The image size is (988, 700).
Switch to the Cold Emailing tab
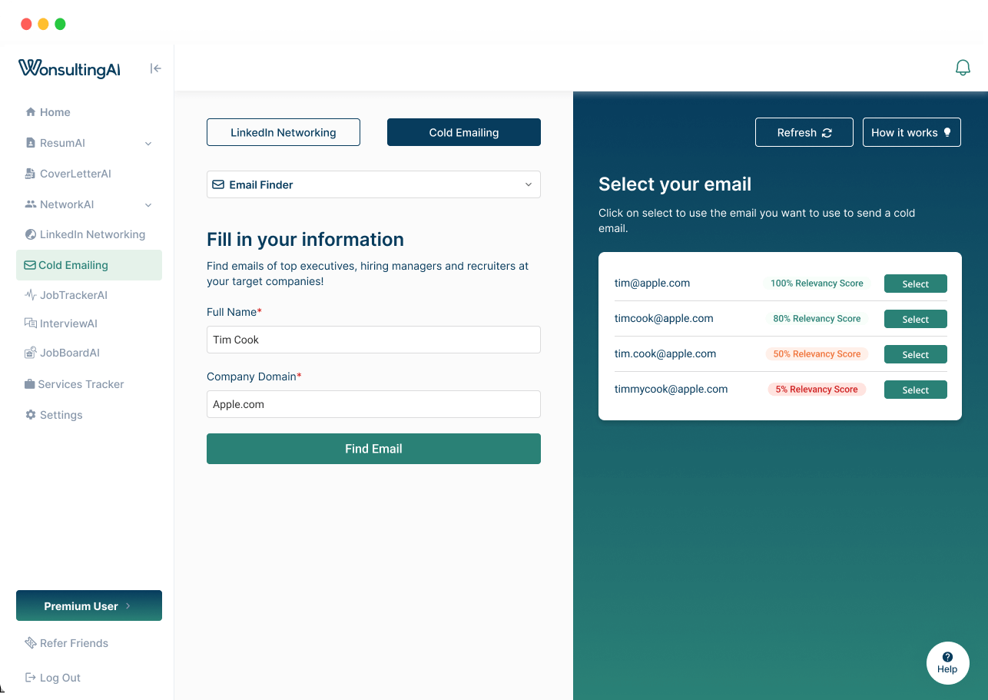point(463,132)
